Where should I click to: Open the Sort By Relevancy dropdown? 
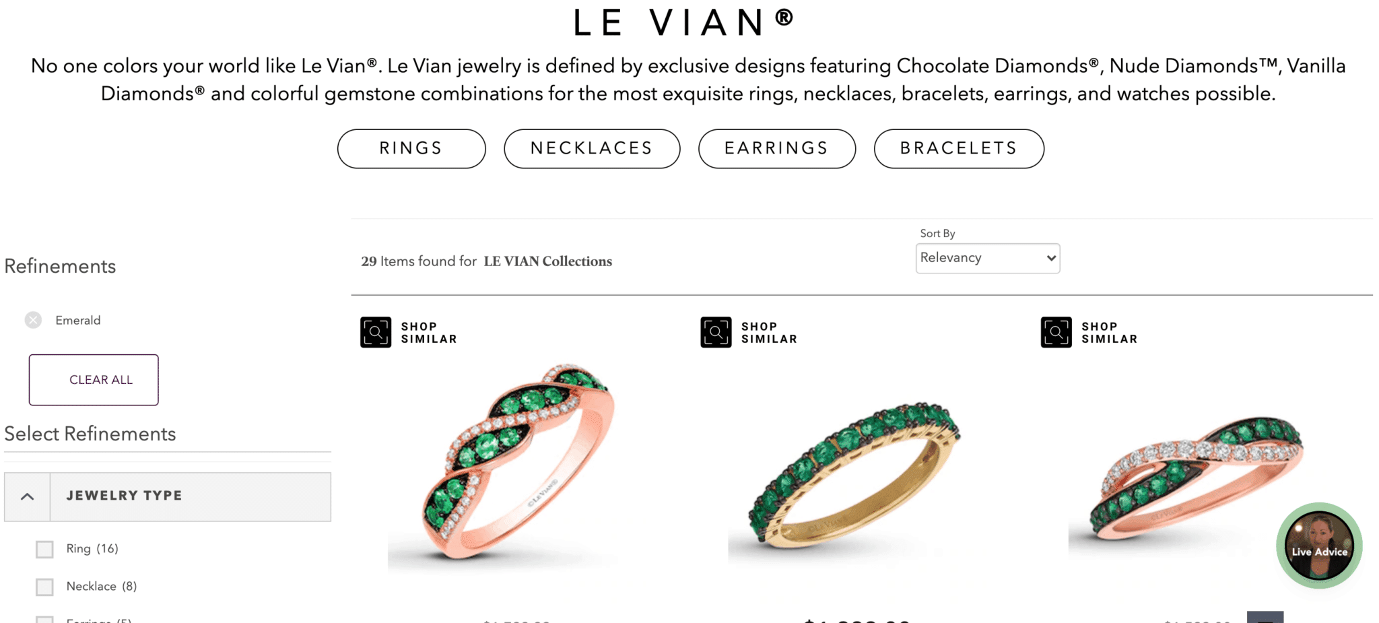[987, 258]
